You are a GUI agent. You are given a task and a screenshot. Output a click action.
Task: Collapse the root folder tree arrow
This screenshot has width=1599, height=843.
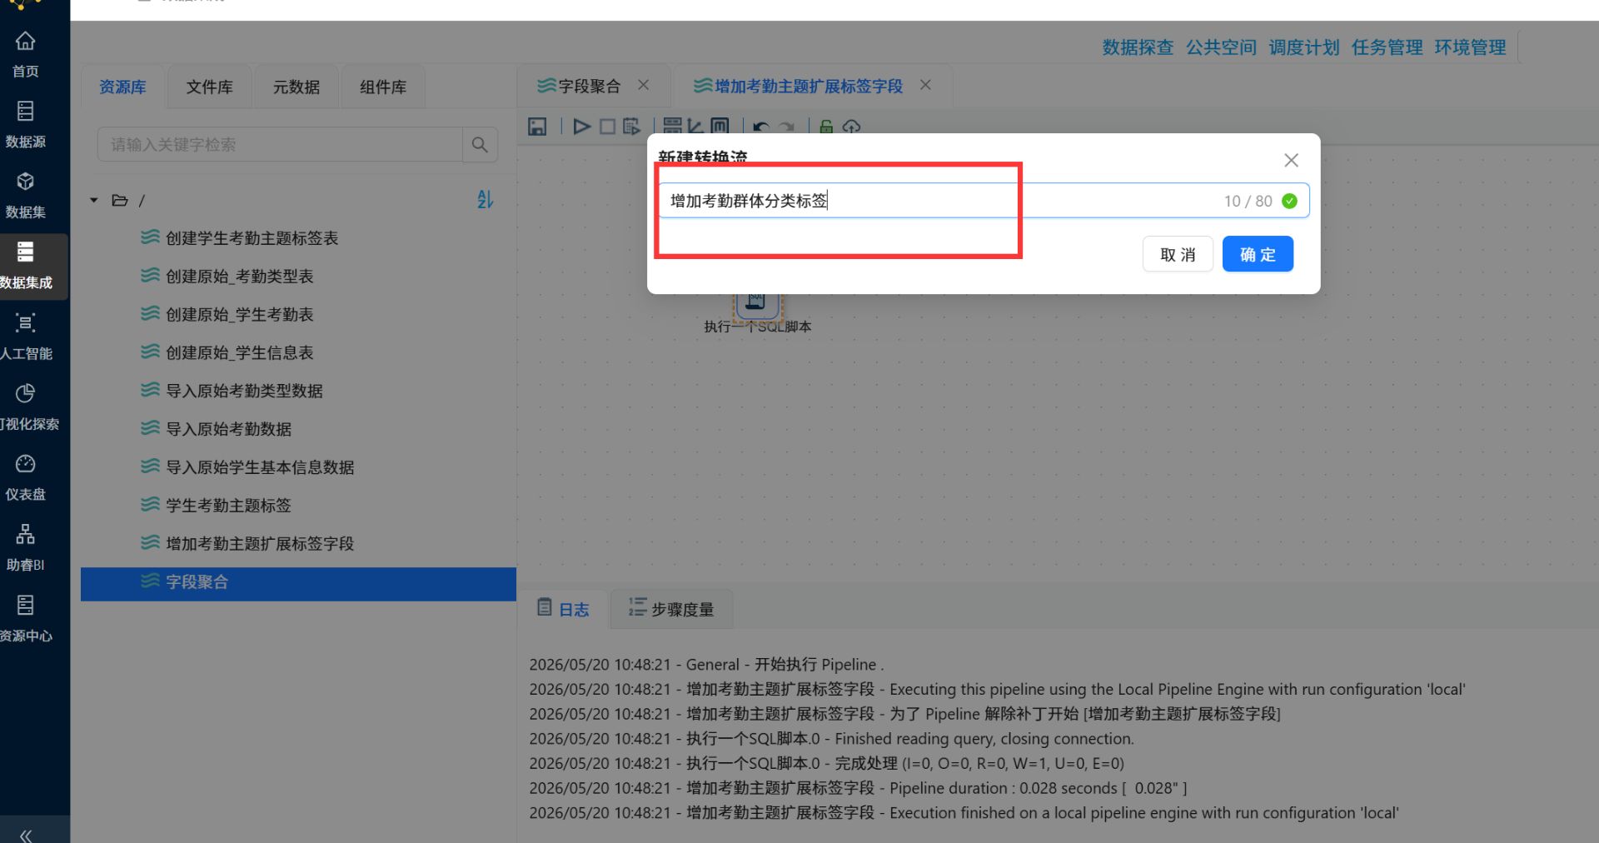94,200
